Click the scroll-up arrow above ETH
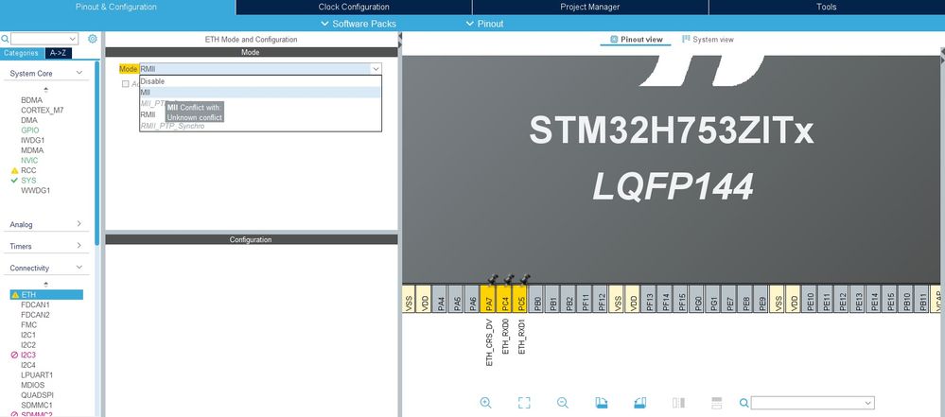Screen dimensions: 945x417 click(x=45, y=285)
